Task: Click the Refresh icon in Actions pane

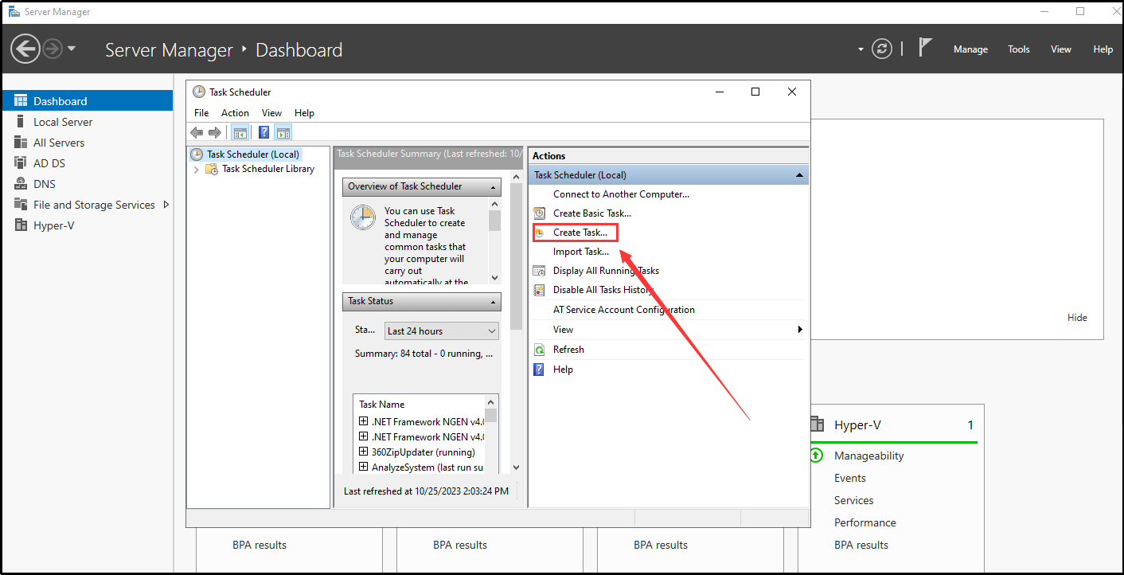Action: coord(539,350)
